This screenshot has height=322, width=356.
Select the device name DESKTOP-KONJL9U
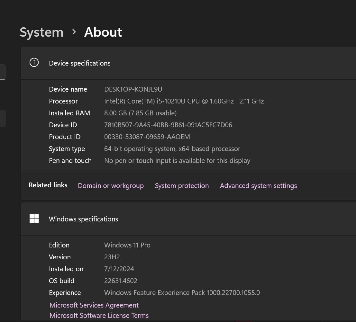tap(133, 89)
